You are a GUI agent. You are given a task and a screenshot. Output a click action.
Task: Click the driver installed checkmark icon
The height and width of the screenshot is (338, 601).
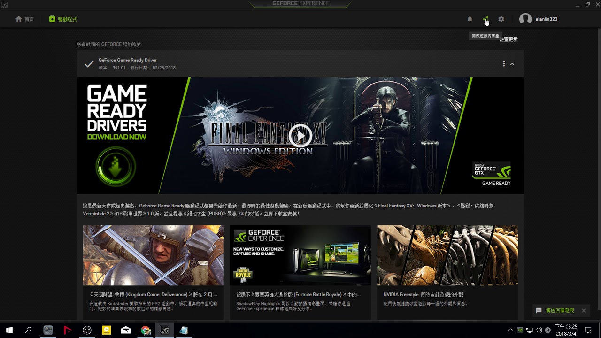pyautogui.click(x=89, y=64)
